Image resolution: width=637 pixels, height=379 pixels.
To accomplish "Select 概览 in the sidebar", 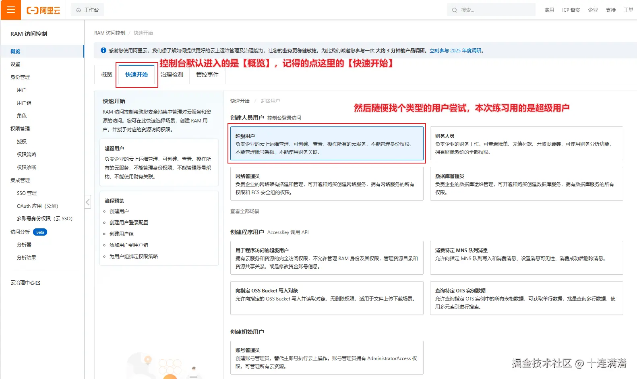I will point(42,51).
